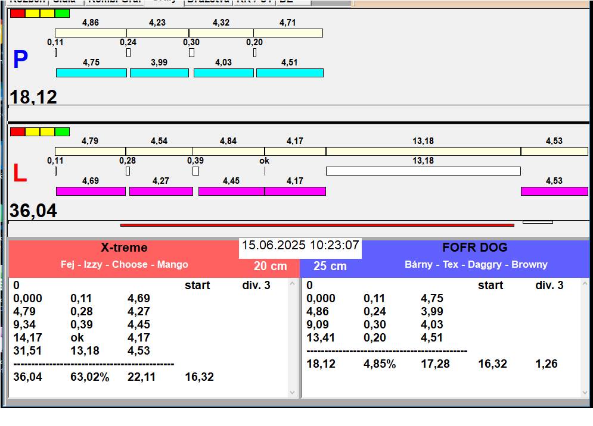
Task: Click the green start light in lane L
Action: coord(62,131)
